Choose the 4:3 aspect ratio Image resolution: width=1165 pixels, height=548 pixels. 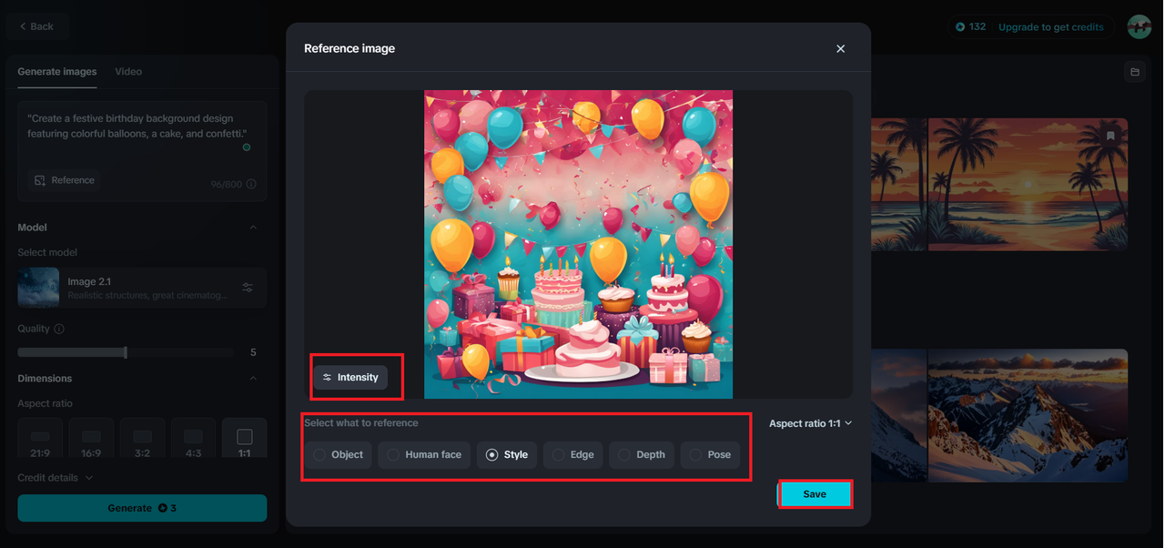tap(193, 438)
